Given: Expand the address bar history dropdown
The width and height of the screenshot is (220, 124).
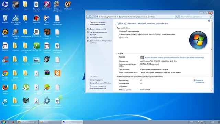Looking at the screenshot, I should [x=174, y=17].
